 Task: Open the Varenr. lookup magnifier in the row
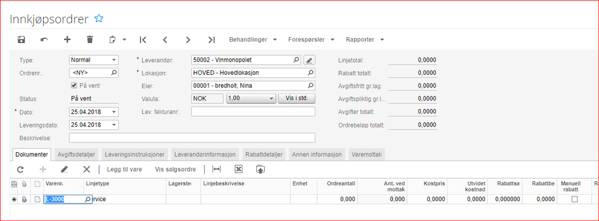pyautogui.click(x=88, y=199)
